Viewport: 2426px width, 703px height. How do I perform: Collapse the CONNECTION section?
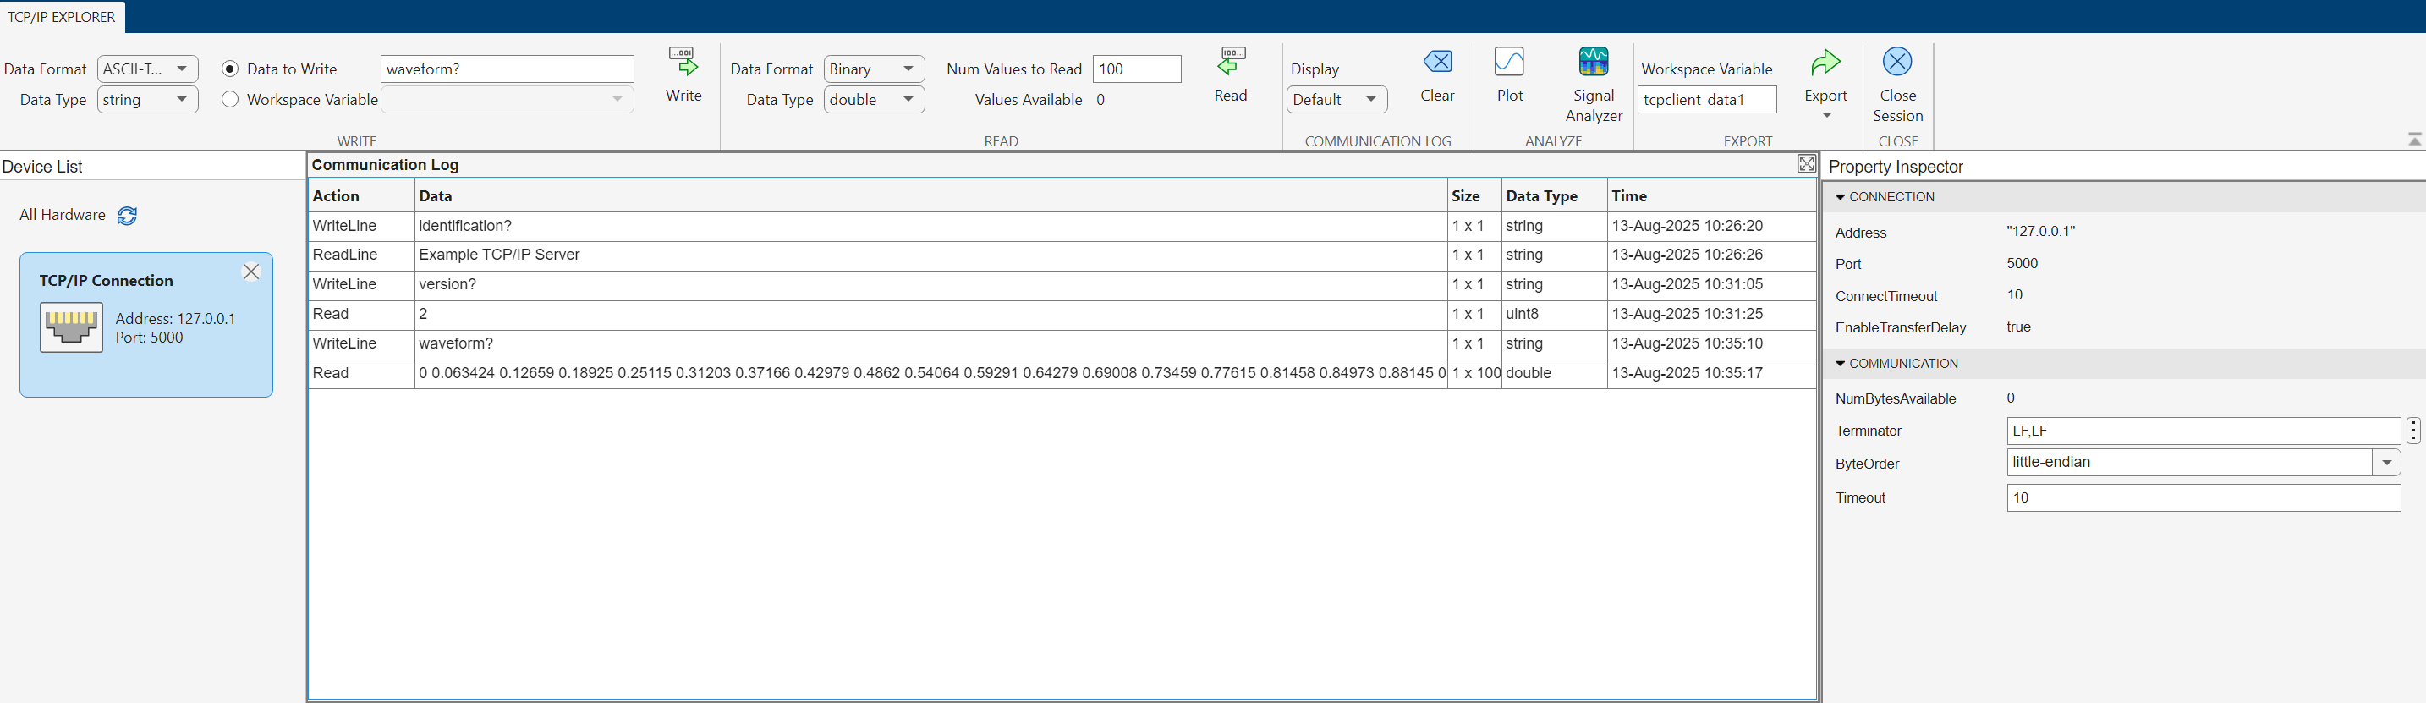pos(1840,197)
